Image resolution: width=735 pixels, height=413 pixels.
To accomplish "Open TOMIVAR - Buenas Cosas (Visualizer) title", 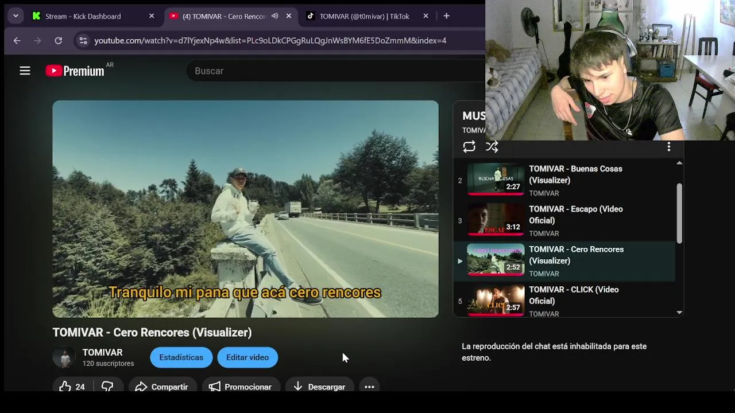I will (575, 174).
